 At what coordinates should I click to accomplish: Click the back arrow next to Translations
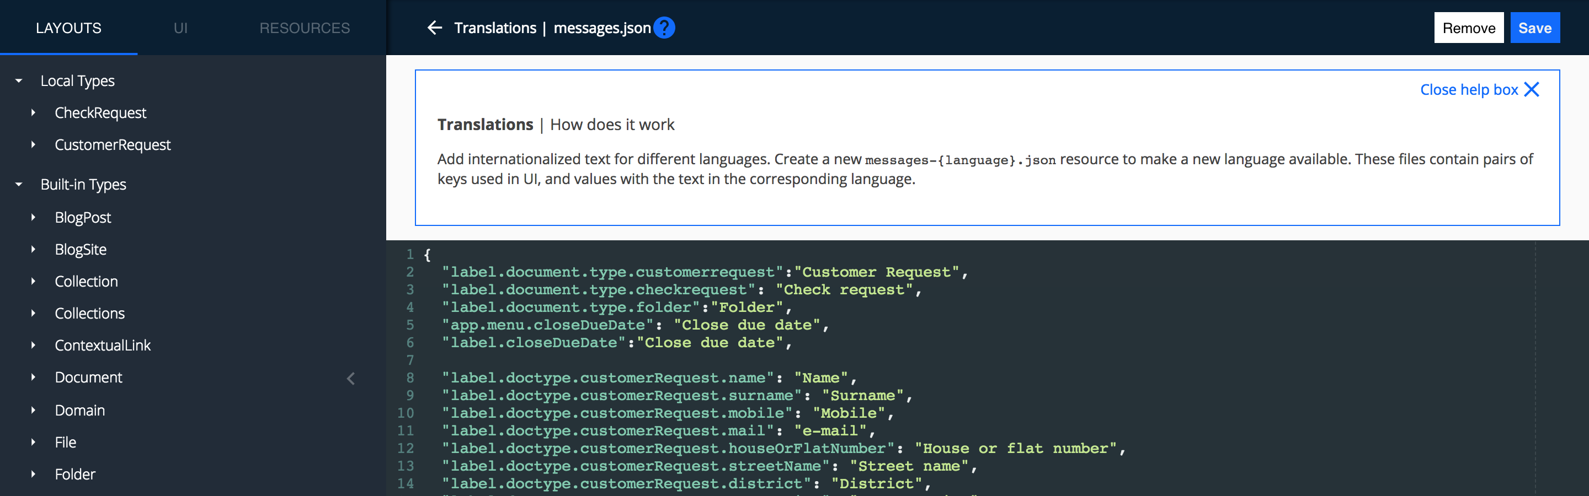pyautogui.click(x=434, y=28)
